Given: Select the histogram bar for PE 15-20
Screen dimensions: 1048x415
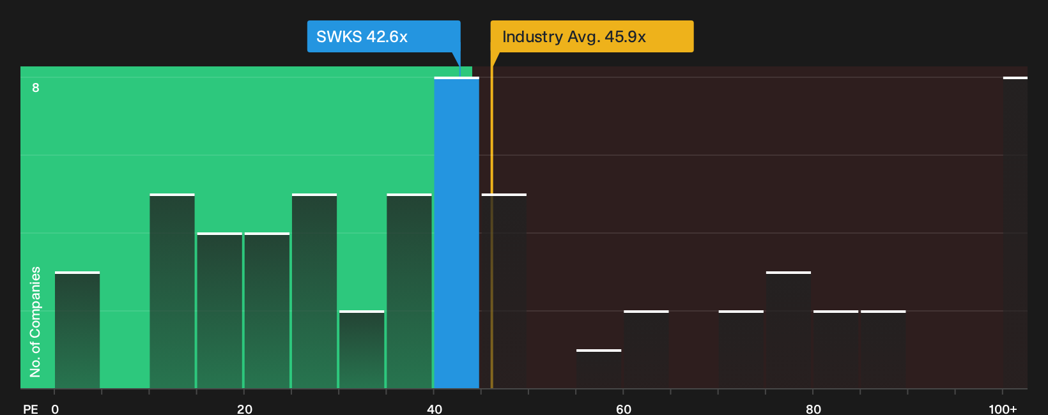Looking at the screenshot, I should pyautogui.click(x=219, y=311).
